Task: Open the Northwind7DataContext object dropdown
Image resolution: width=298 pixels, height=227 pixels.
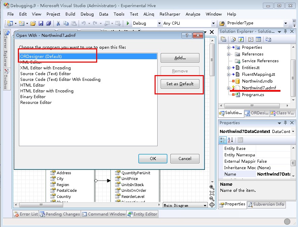Action: pos(293,131)
